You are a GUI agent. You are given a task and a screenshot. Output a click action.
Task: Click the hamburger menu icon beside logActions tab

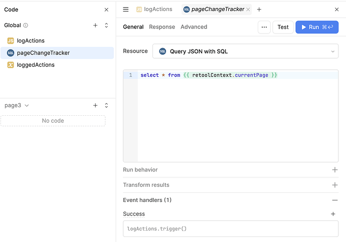[126, 10]
